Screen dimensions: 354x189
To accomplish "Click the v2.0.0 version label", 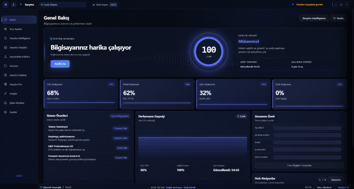I will click(19, 176).
